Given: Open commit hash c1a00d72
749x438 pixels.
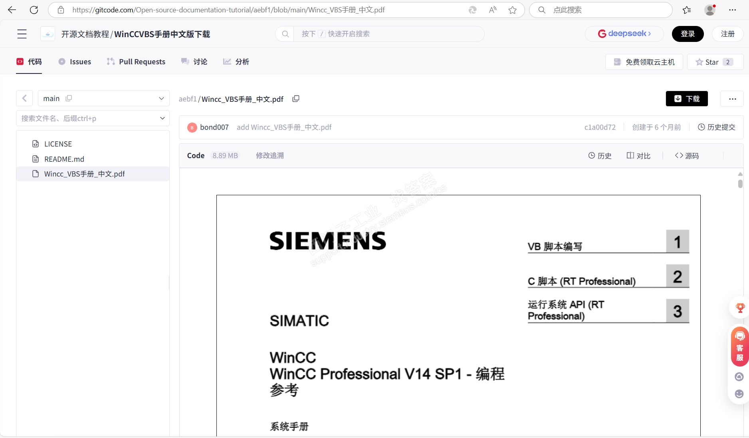Looking at the screenshot, I should click(600, 127).
